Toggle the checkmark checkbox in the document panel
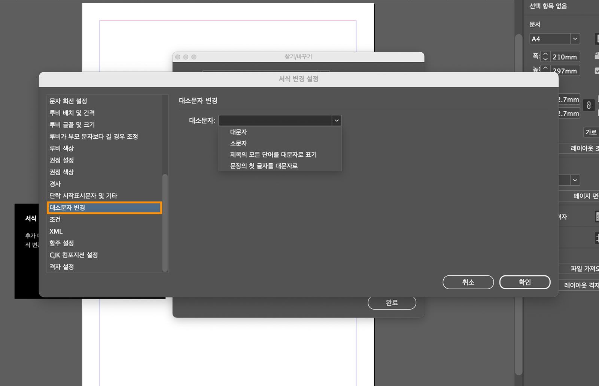Viewport: 599px width, 386px height. coord(598,70)
